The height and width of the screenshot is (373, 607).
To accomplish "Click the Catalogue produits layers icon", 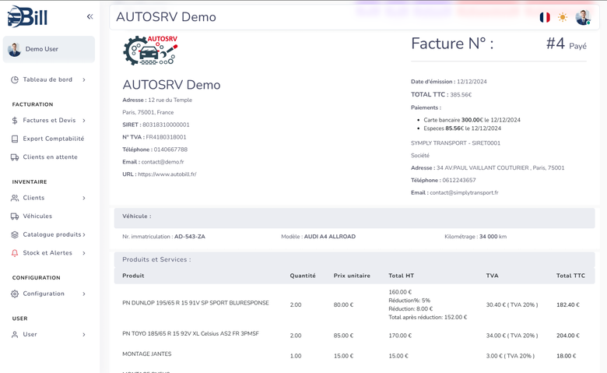I will click(x=15, y=234).
